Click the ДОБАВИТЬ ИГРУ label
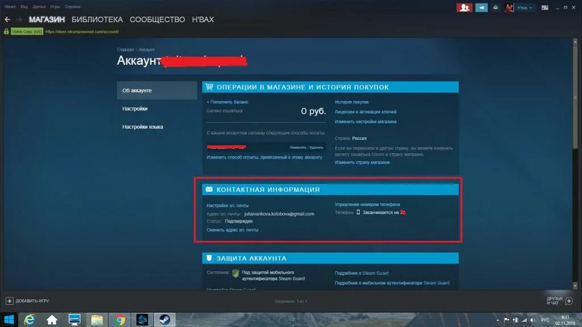This screenshot has width=582, height=327. [32, 301]
